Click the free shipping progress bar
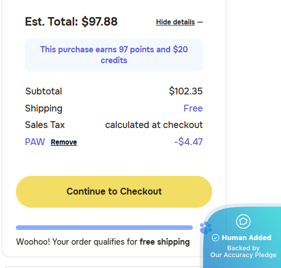Viewport: 281px width, 268px height. coord(104,228)
